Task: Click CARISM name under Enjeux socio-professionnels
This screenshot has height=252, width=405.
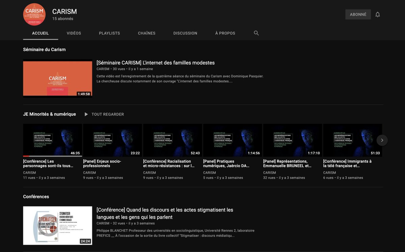Action: coord(89,173)
